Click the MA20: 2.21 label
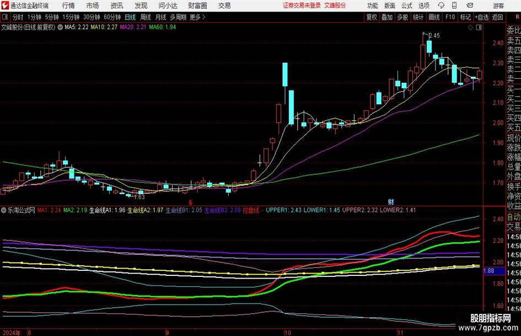This screenshot has width=521, height=336. tap(133, 27)
